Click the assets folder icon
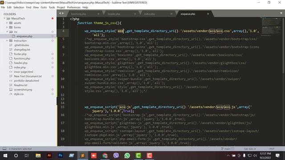This screenshot has width=285, height=160. pos(11,23)
